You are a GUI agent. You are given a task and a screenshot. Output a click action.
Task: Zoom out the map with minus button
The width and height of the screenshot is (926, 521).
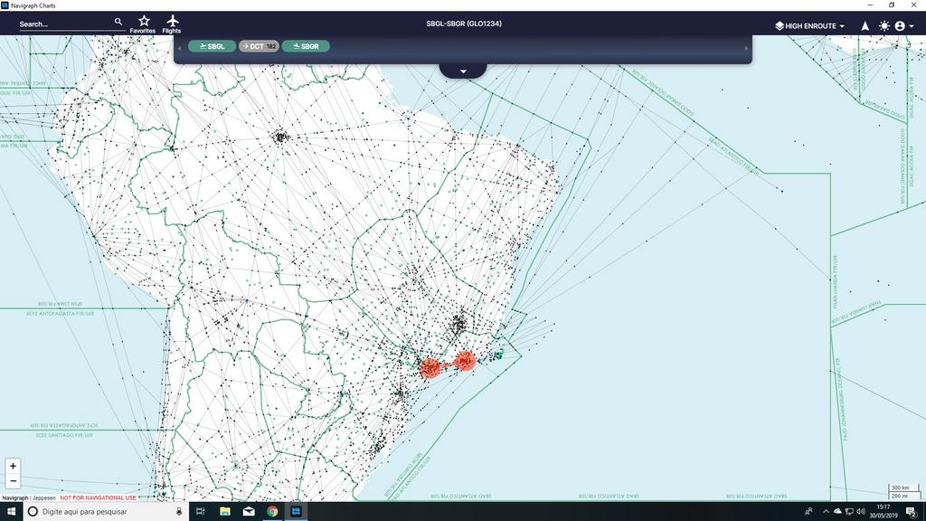click(13, 481)
